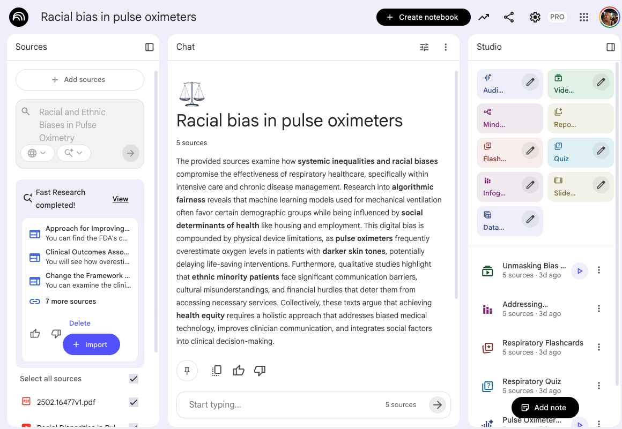Open the 2502.16477v1.pdf source
Screen dimensions: 622x429
coord(66,402)
